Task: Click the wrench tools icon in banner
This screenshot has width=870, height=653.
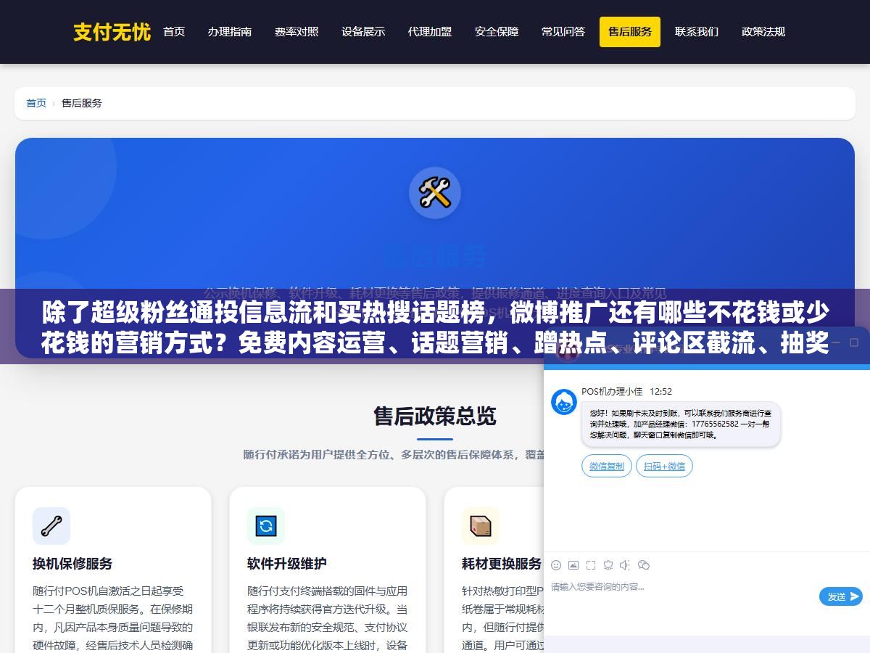Action: click(435, 193)
